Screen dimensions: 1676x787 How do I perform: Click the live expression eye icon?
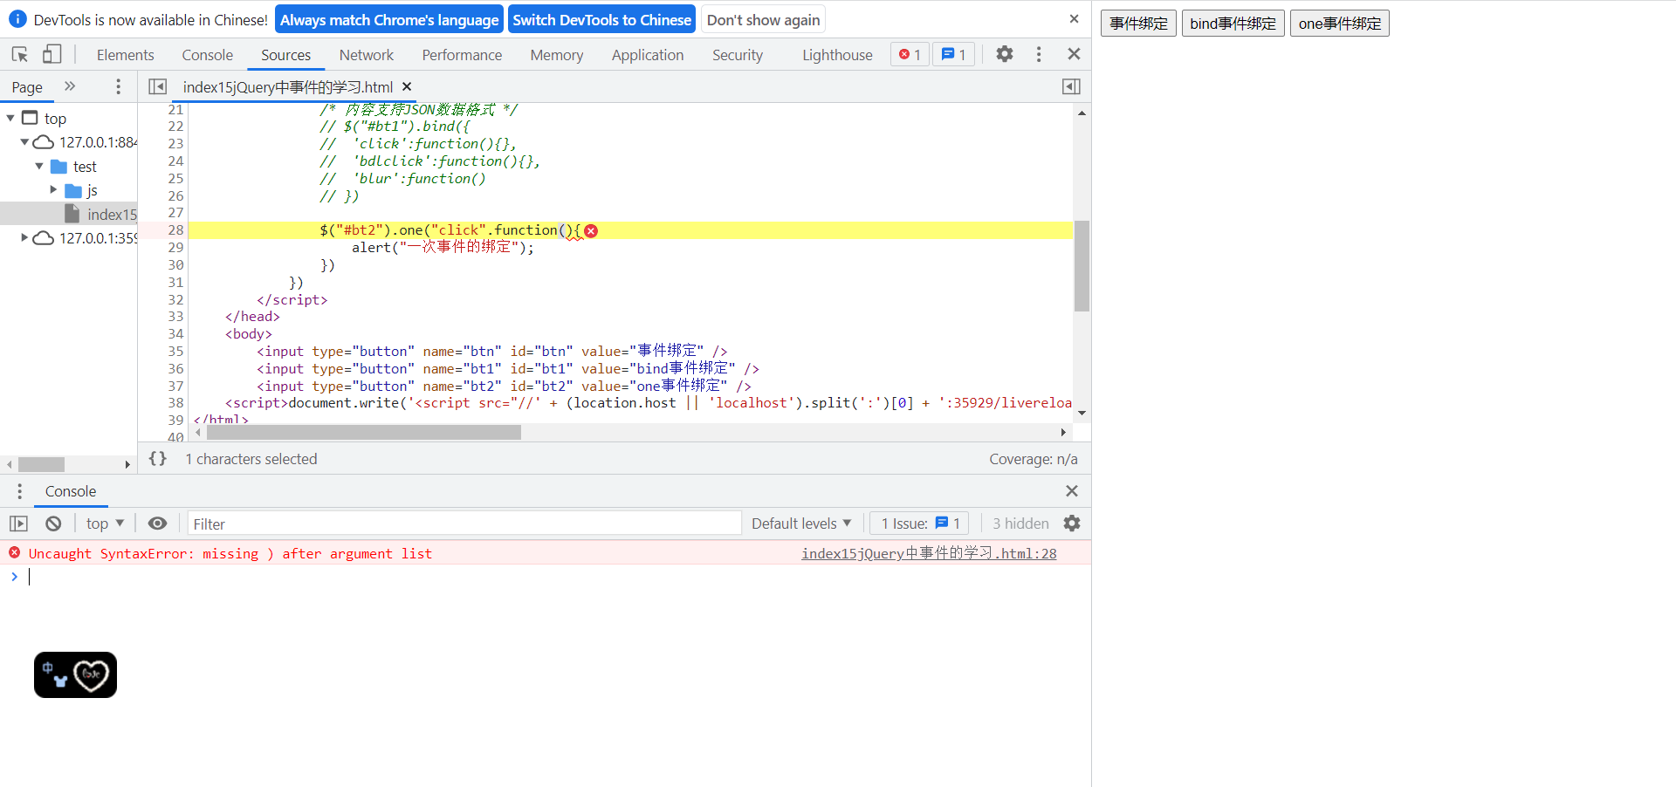pyautogui.click(x=157, y=524)
